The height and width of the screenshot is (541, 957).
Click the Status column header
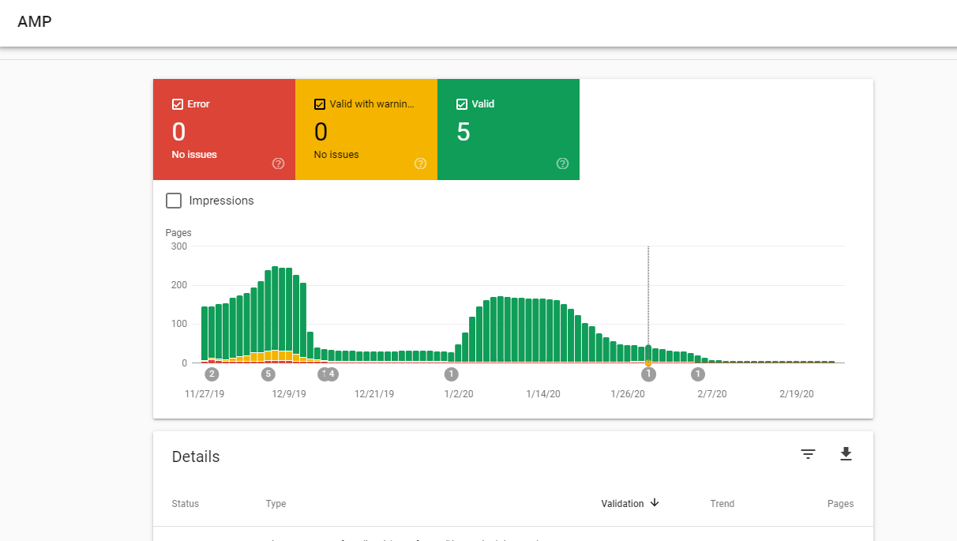click(x=186, y=504)
